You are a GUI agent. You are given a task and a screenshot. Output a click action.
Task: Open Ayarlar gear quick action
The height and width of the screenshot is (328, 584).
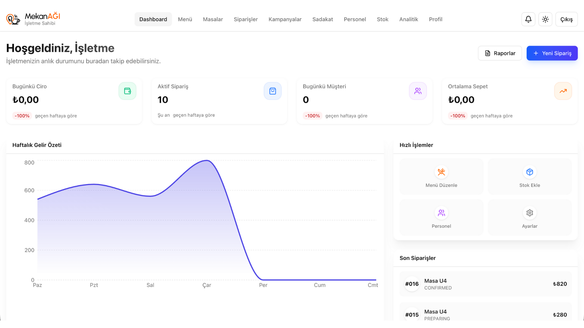[x=530, y=217]
